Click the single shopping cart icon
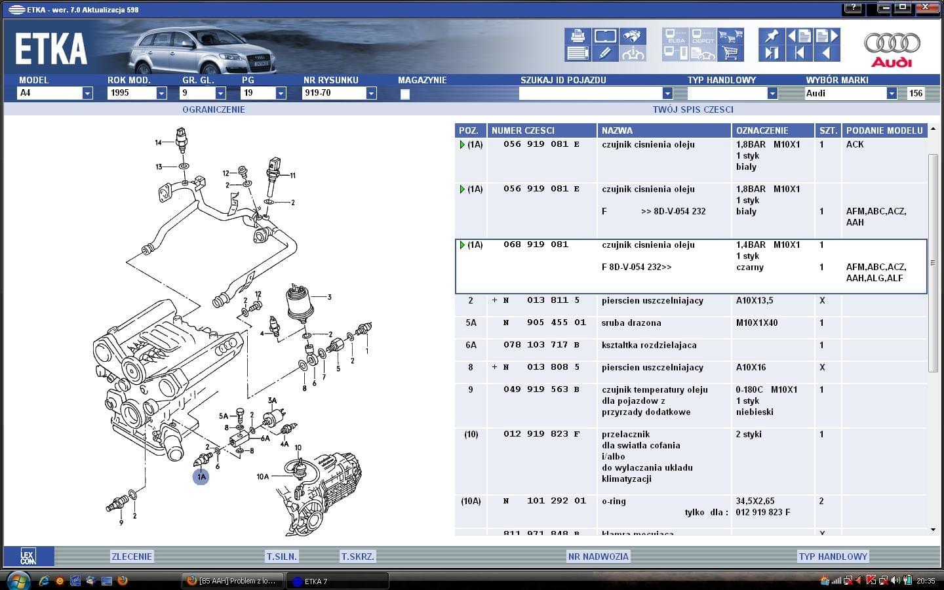The width and height of the screenshot is (944, 590). (x=730, y=53)
